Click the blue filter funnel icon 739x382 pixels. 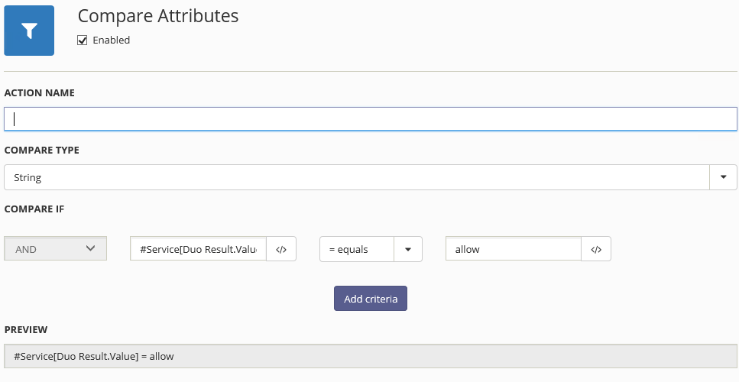click(x=29, y=31)
